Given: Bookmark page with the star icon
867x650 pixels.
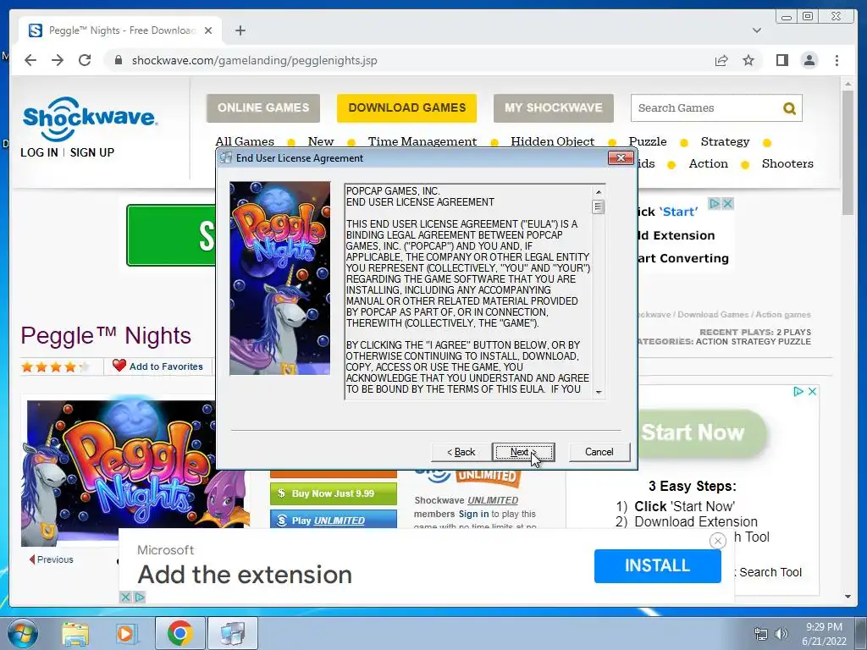Looking at the screenshot, I should pyautogui.click(x=748, y=60).
